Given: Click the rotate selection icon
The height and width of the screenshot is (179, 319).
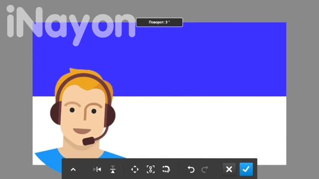Looking at the screenshot, I should 166,169.
